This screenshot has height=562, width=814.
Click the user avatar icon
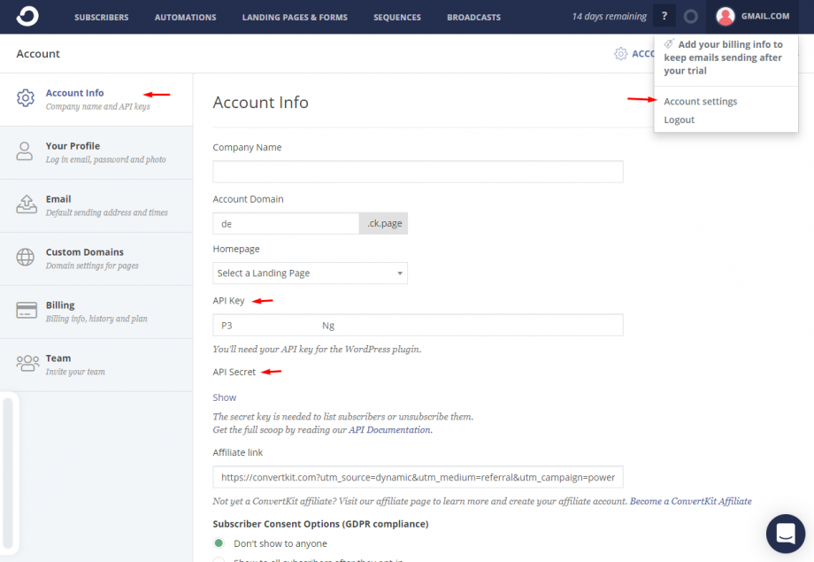726,17
